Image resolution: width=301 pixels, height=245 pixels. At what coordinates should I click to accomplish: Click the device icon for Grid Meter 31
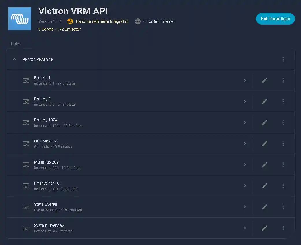(26, 144)
